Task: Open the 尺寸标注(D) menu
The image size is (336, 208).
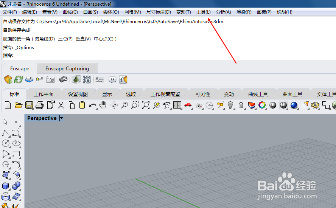Action: (159, 12)
